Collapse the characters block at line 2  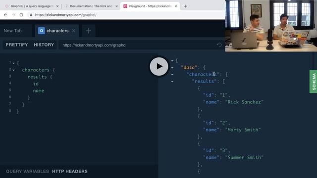pyautogui.click(x=13, y=70)
